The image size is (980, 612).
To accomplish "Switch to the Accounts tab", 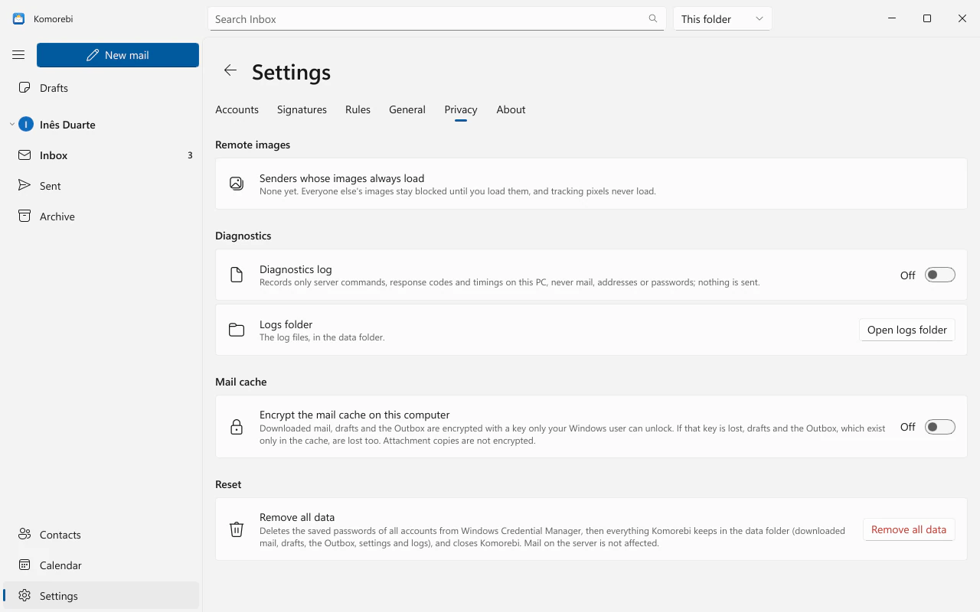I will (237, 109).
